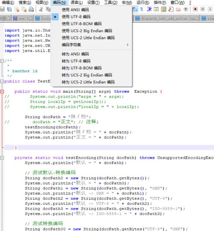Open the 设置(T) menu
Screen dimensions: 214x231
(93, 3)
